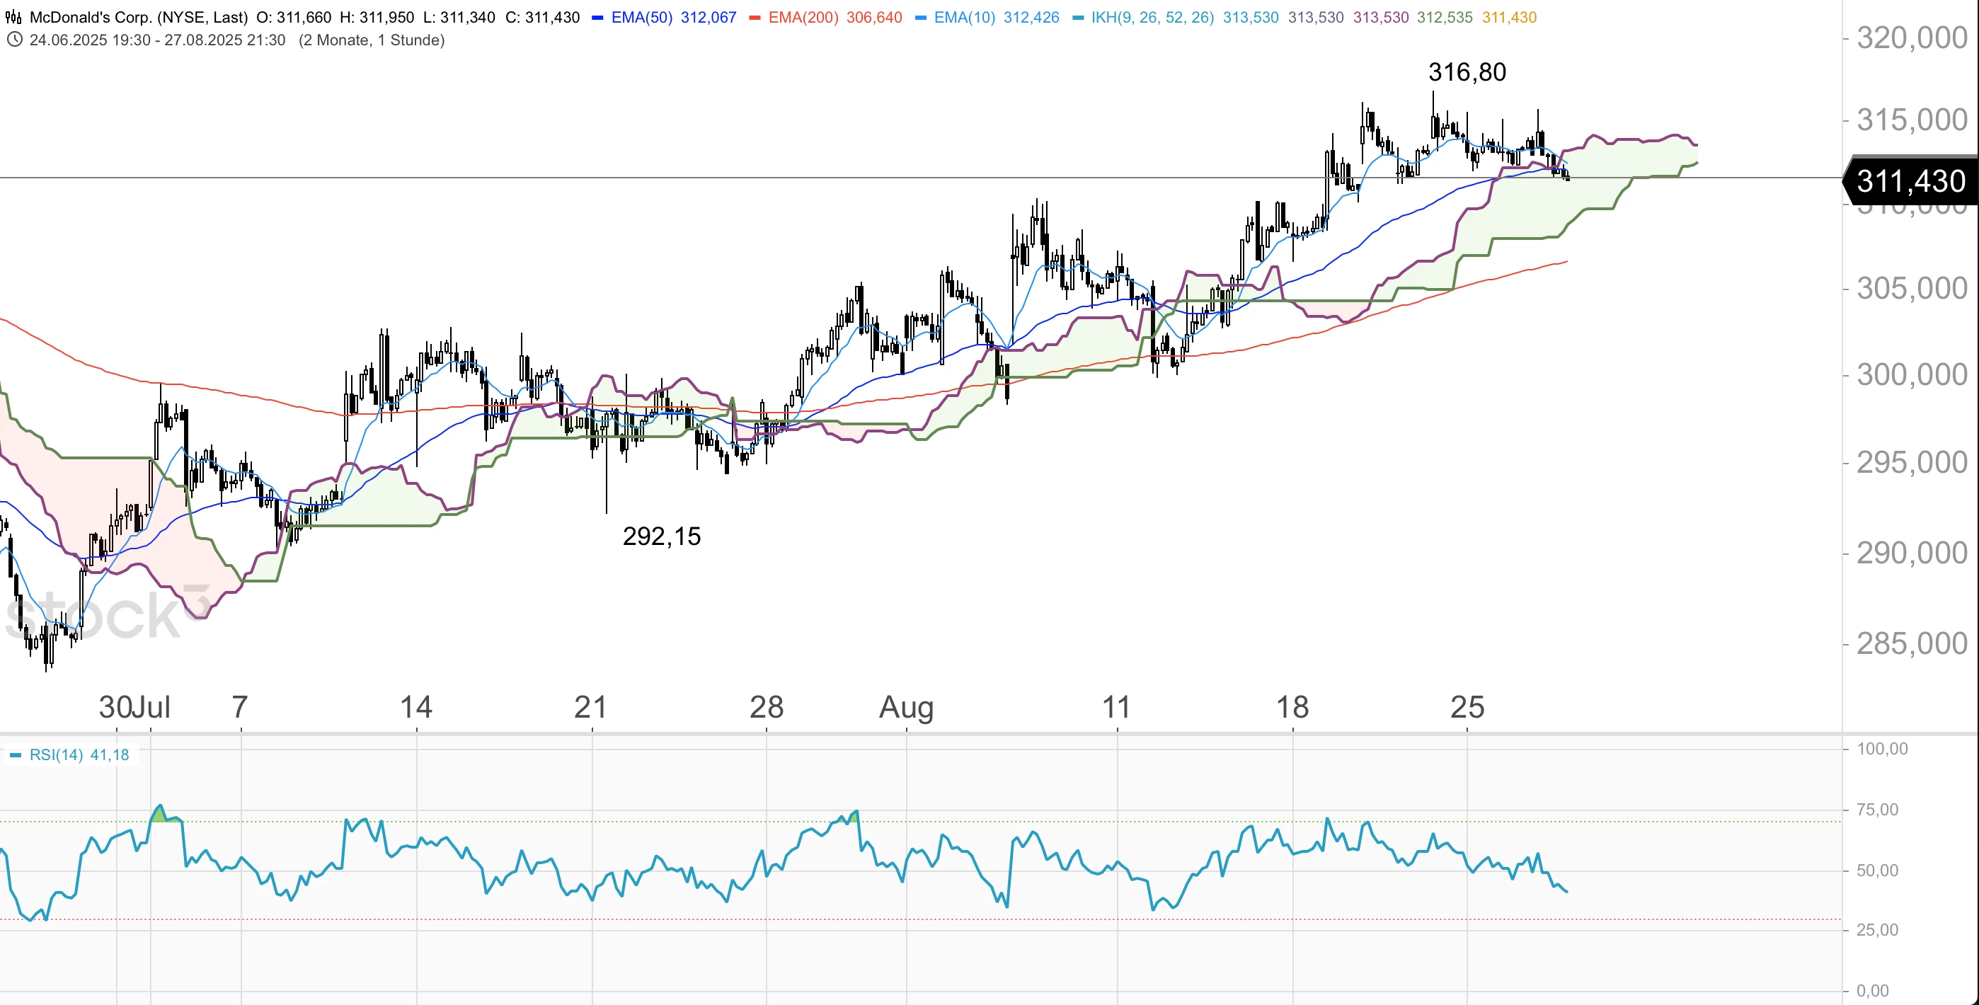
Task: Click the EMA(200) 306,640 legend label
Action: point(835,17)
